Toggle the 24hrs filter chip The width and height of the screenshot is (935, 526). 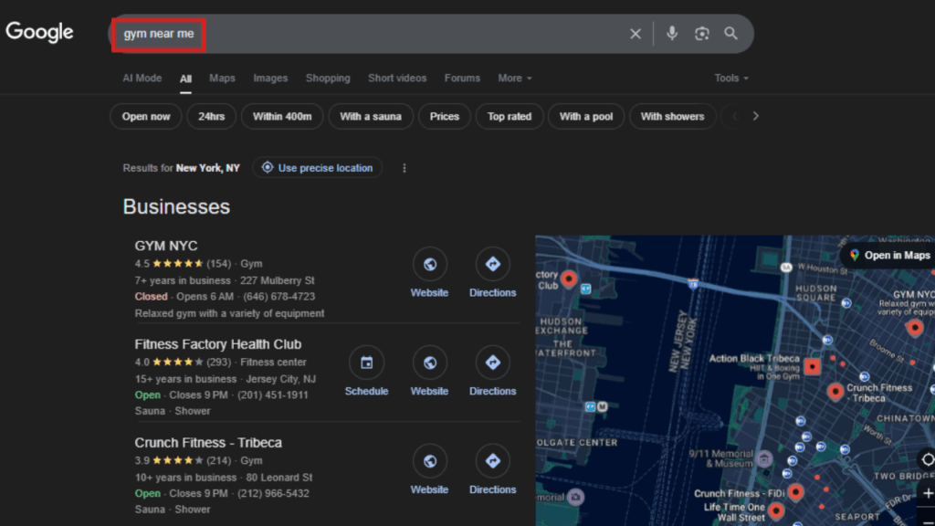211,116
